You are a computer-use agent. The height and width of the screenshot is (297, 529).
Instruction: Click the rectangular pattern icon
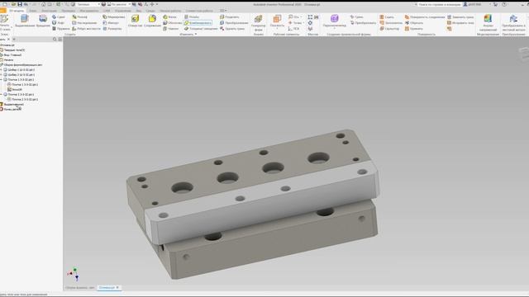point(310,16)
